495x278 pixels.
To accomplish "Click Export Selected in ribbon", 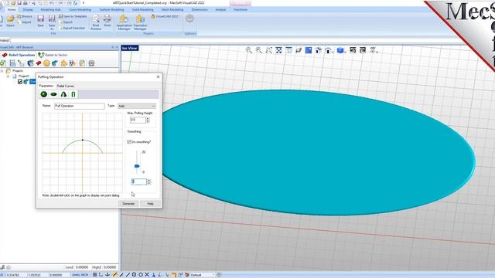I will [72, 28].
